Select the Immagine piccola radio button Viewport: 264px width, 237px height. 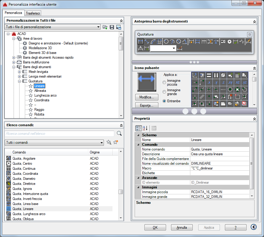(164, 82)
